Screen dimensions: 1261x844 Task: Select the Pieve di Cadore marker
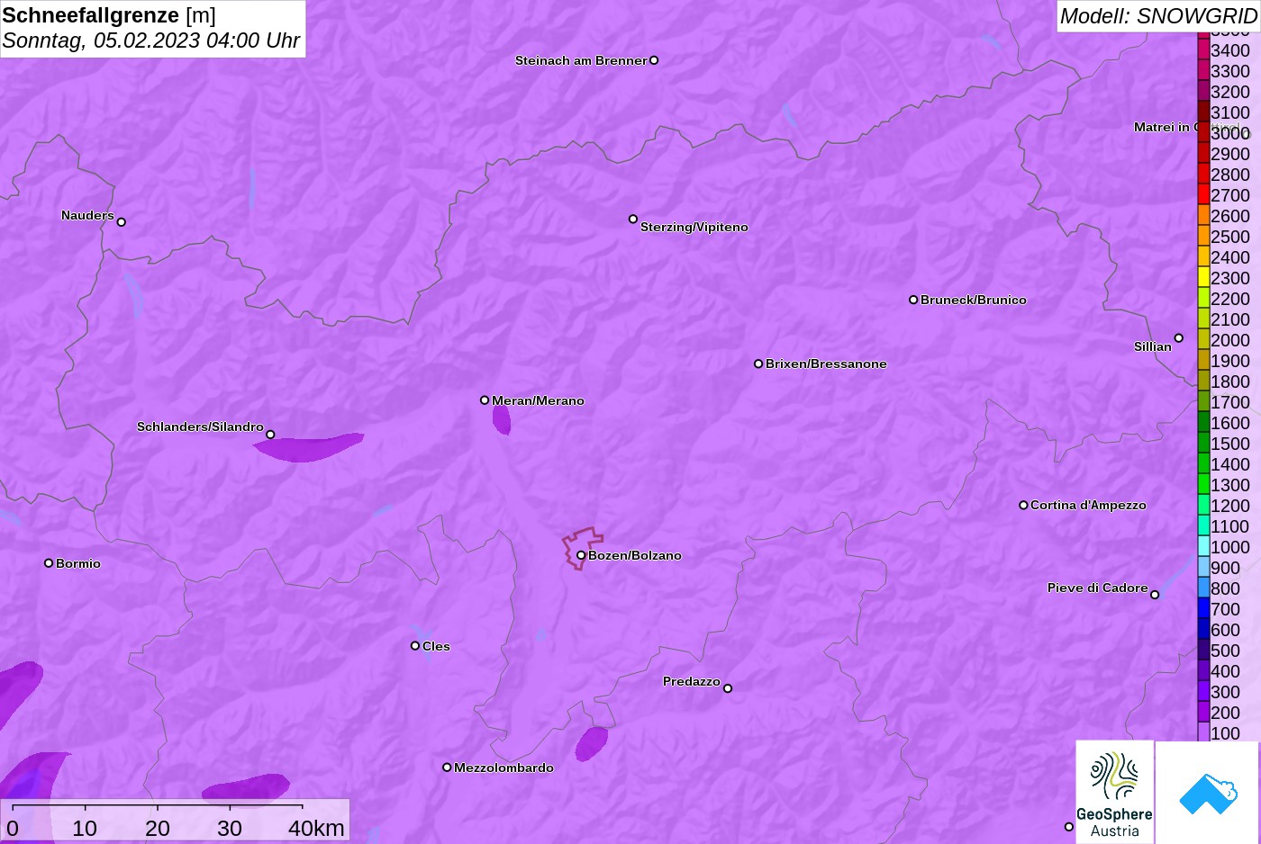coord(1155,595)
